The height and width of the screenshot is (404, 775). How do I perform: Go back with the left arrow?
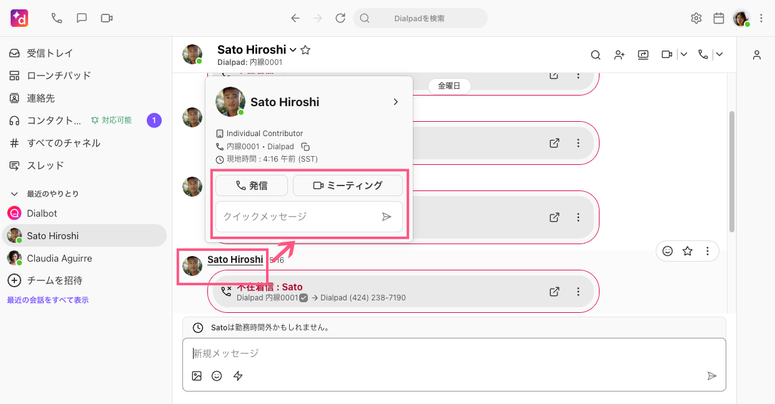click(x=295, y=18)
